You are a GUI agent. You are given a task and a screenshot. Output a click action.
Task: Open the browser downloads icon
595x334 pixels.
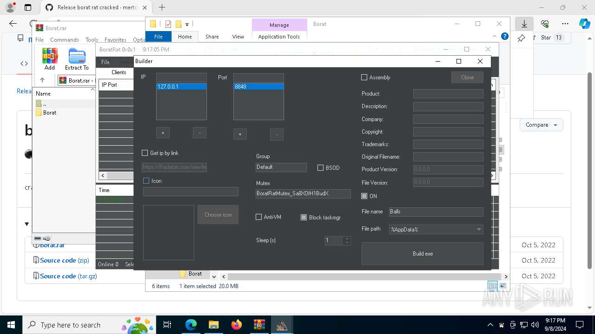524,24
